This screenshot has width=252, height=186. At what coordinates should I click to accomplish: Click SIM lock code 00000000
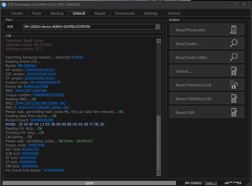point(30,166)
